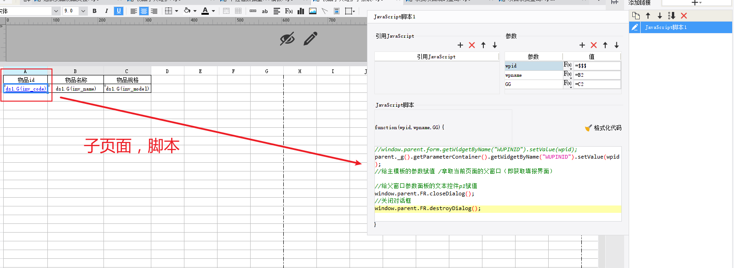This screenshot has height=268, width=734.
Task: Open the 添加链接 add link dropdown
Action: pyautogui.click(x=696, y=3)
